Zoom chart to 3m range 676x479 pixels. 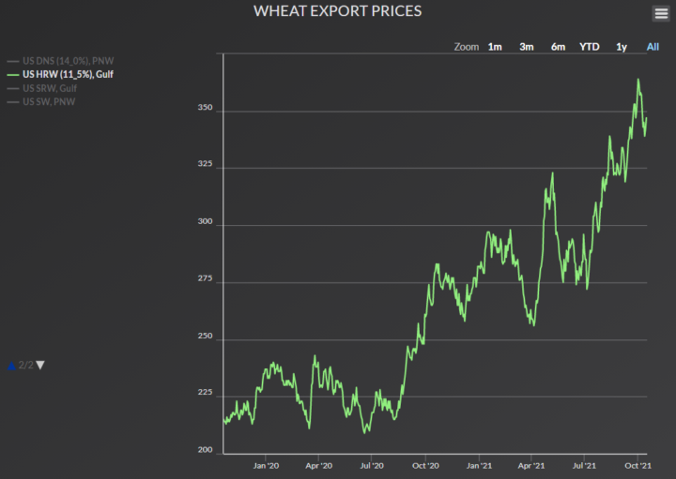pyautogui.click(x=527, y=47)
